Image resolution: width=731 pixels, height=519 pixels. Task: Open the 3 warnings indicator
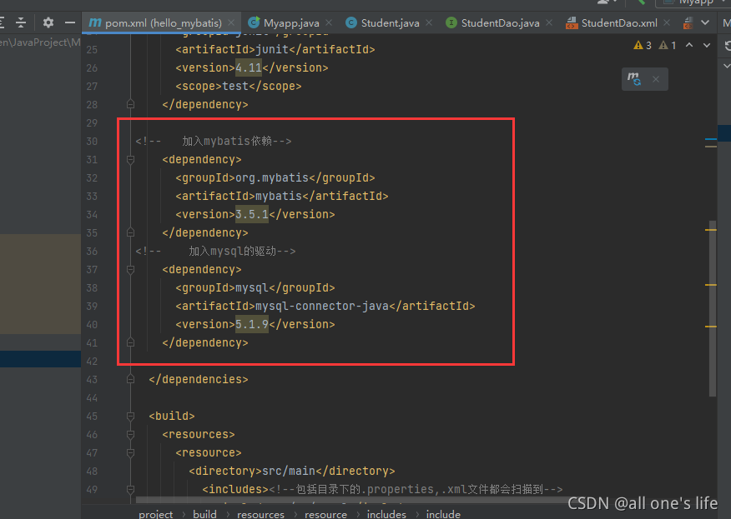[643, 45]
